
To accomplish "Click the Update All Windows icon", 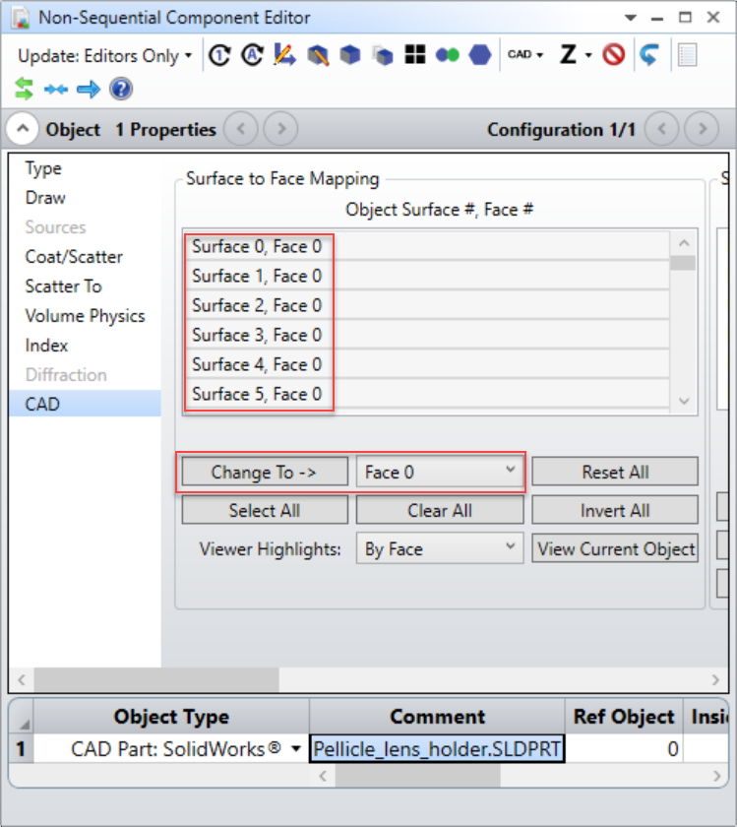I will [x=219, y=55].
